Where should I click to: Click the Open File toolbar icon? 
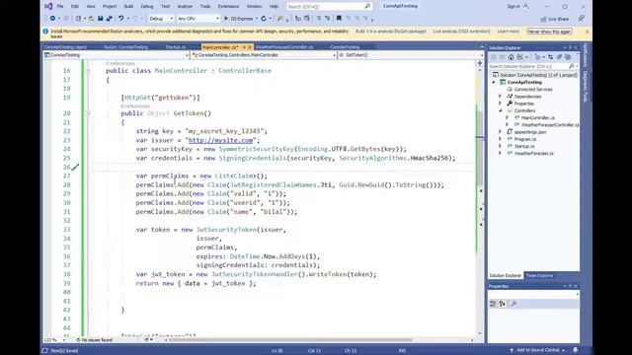click(x=92, y=19)
